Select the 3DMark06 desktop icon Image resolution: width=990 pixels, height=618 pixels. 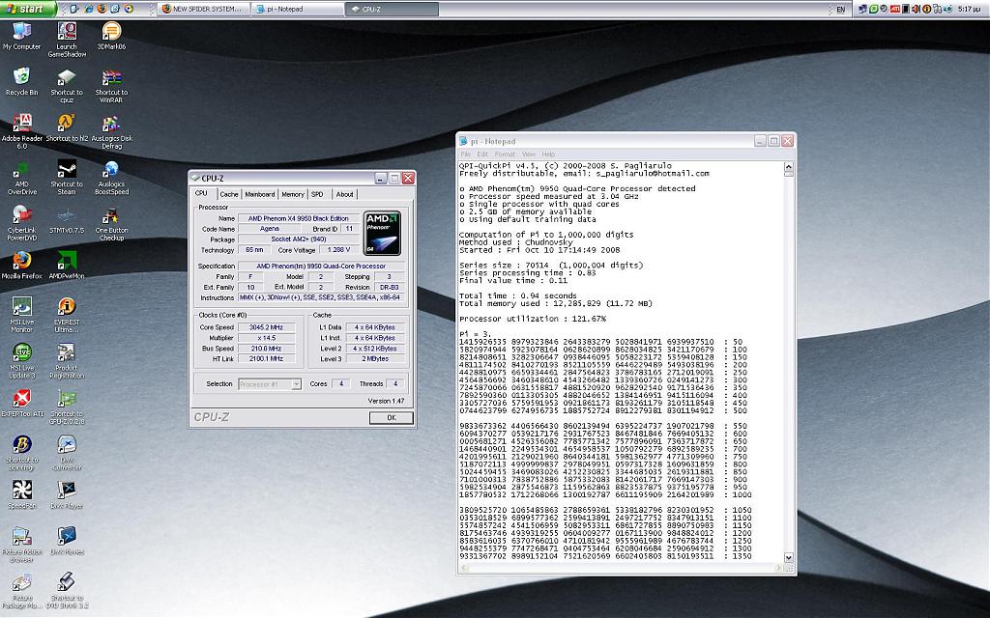[112, 36]
